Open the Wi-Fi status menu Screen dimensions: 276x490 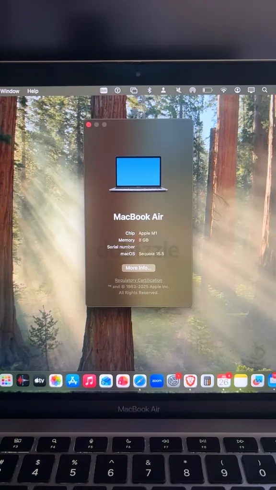(x=223, y=90)
